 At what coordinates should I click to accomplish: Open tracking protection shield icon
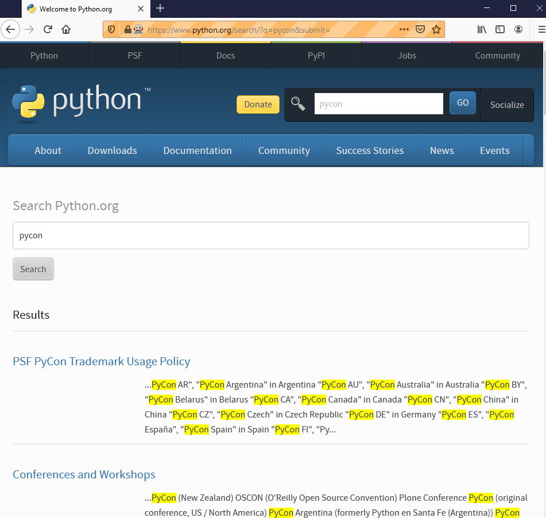tap(111, 29)
